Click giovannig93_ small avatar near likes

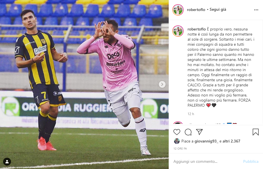point(177,141)
